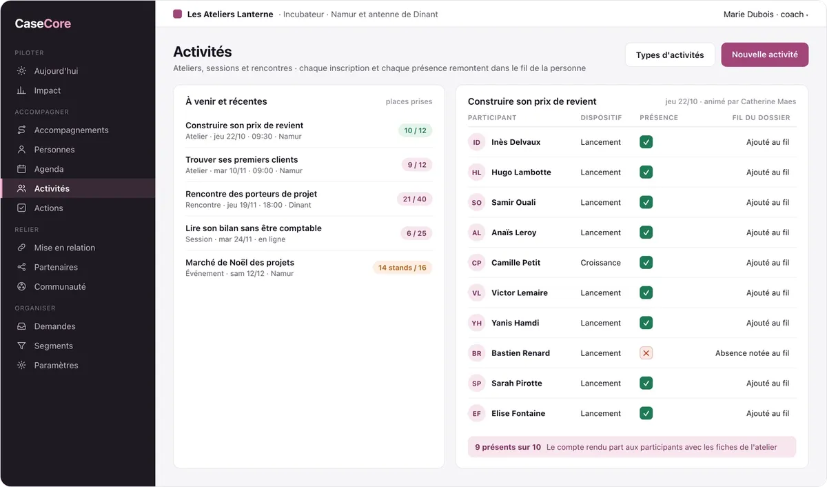Select Trouver ses premiers clients activity
Viewport: 827px width, 487px height.
309,165
